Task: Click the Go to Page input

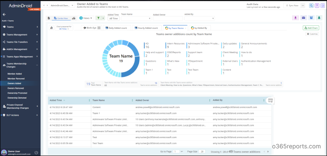Action: coord(176,152)
